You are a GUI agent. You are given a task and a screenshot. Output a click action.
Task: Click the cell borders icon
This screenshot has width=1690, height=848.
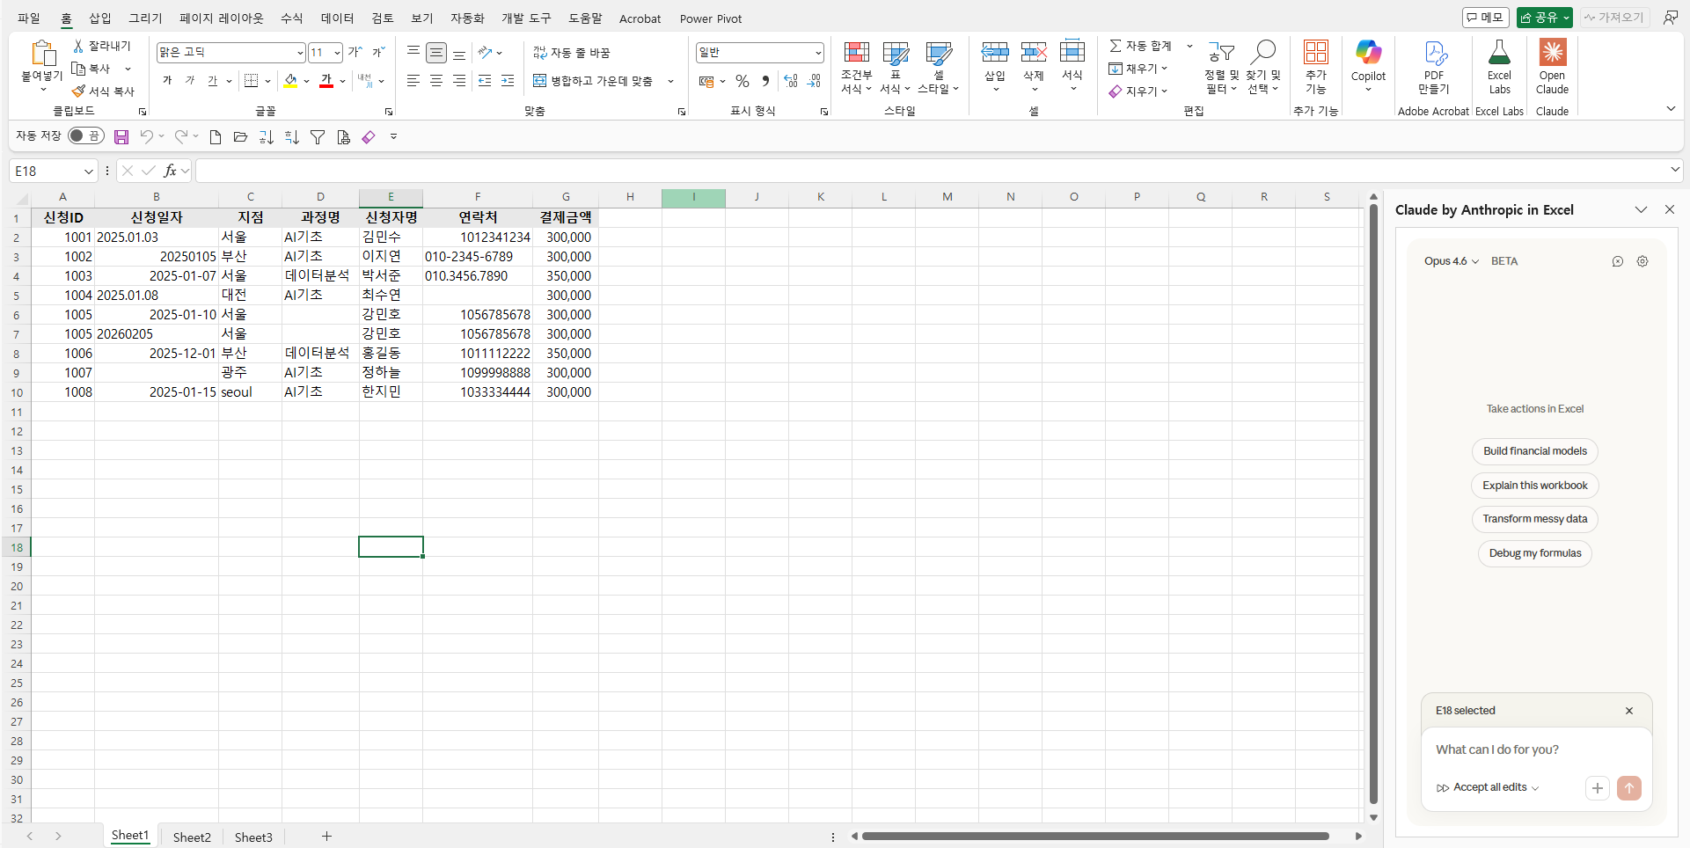click(x=252, y=81)
